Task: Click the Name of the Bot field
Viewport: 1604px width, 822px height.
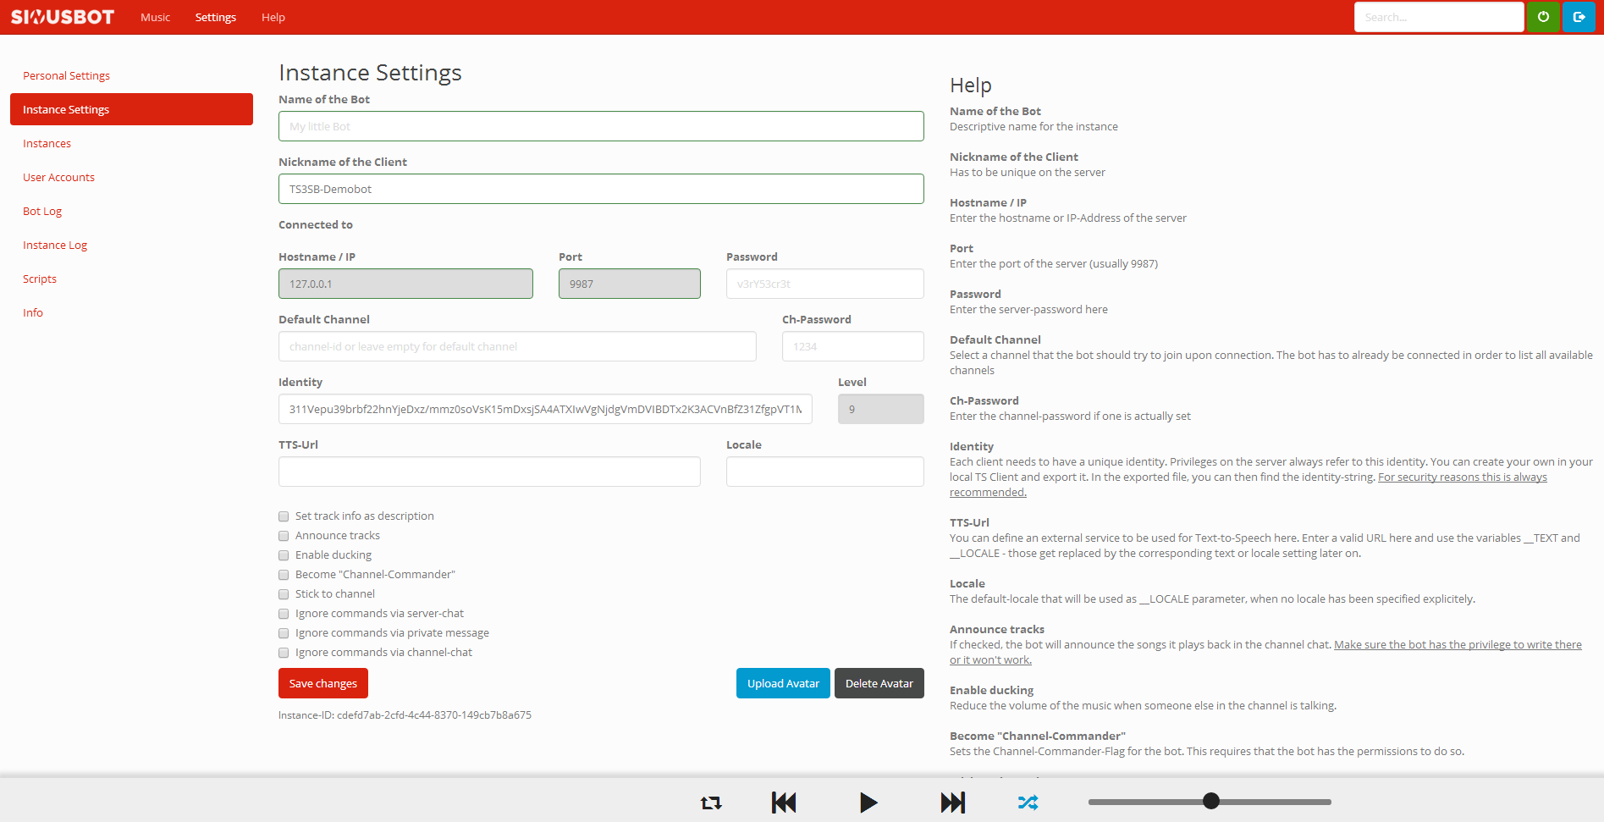Action: (x=601, y=126)
